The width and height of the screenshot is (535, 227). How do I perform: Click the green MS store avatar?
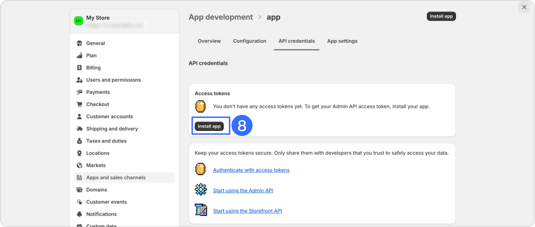pyautogui.click(x=79, y=21)
